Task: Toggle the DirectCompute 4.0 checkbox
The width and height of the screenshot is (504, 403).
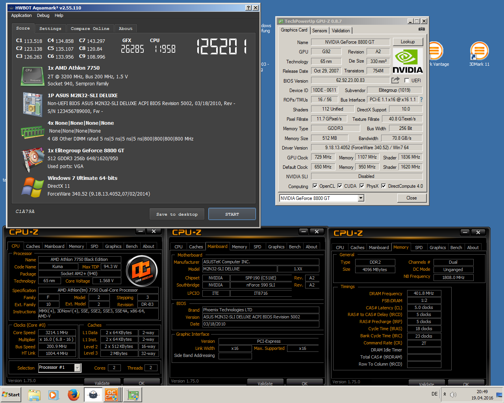Action: 384,186
